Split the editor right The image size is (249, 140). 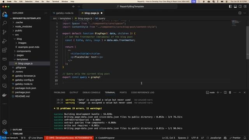pyautogui.click(x=240, y=13)
